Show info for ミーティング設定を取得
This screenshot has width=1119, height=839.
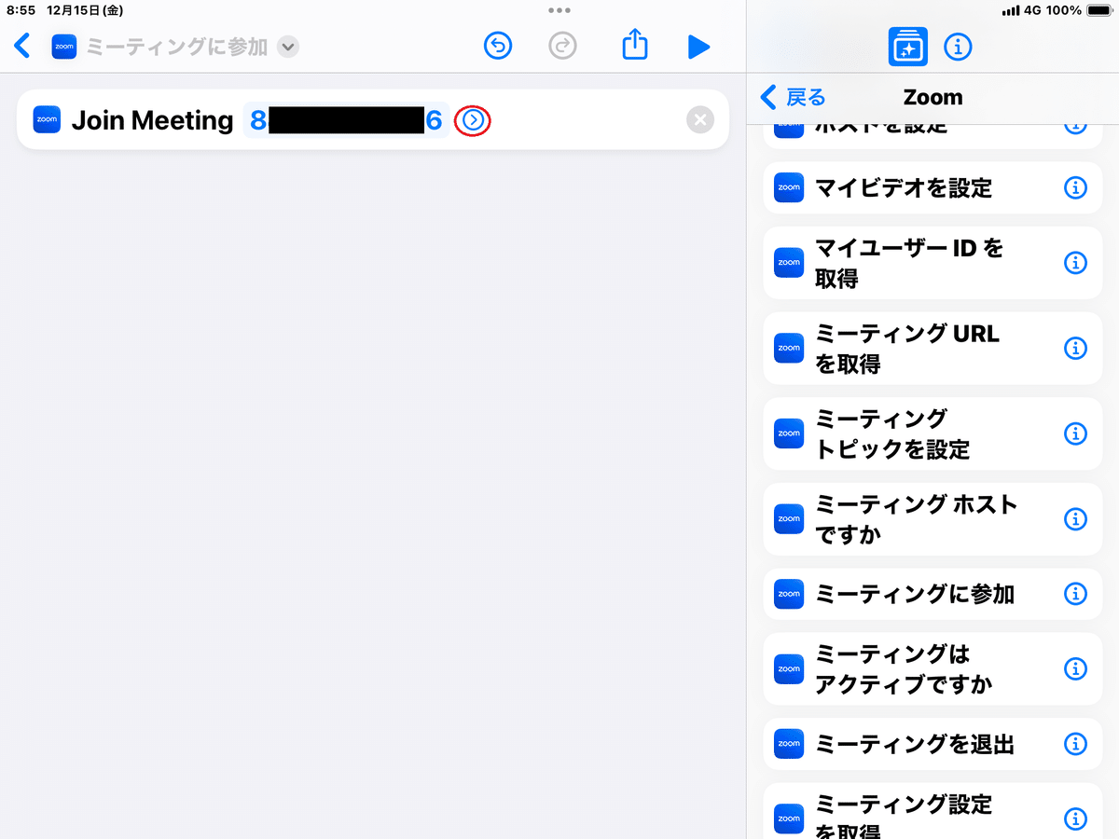pos(1075,819)
